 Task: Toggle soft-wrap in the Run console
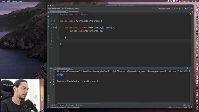[x=54, y=77]
